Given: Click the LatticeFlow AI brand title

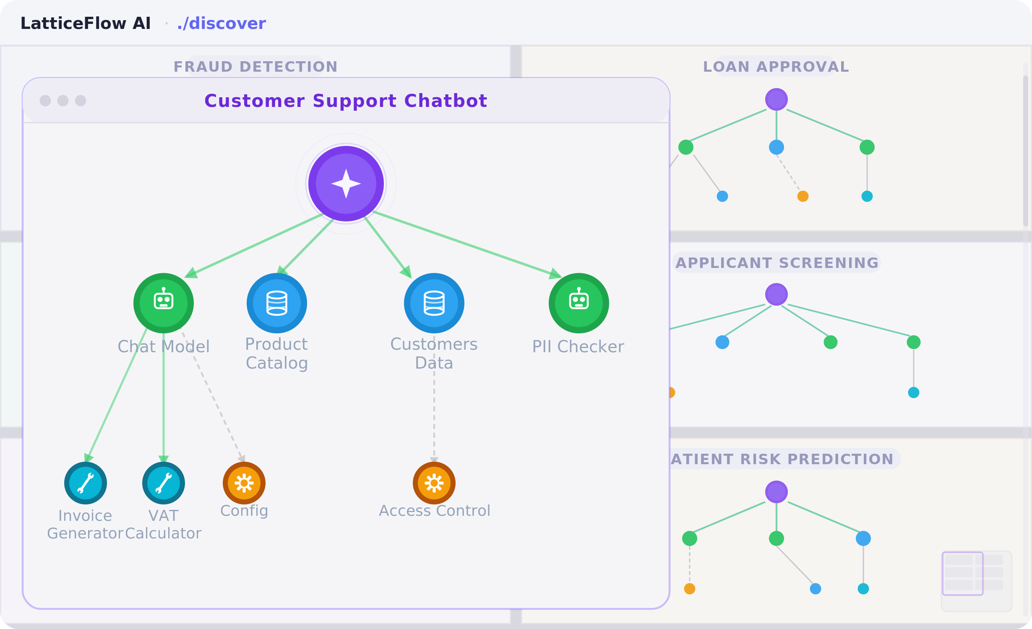Looking at the screenshot, I should coord(86,23).
